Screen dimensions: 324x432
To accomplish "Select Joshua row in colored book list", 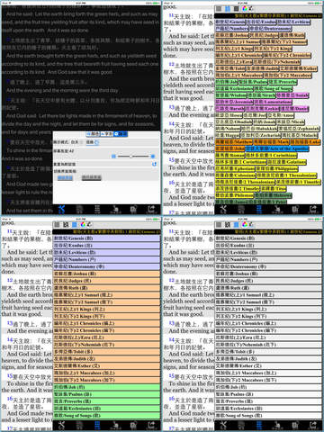I will 106,274.
